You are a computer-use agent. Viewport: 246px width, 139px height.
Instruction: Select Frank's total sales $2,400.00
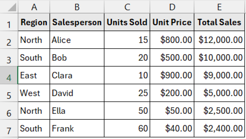coord(219,128)
